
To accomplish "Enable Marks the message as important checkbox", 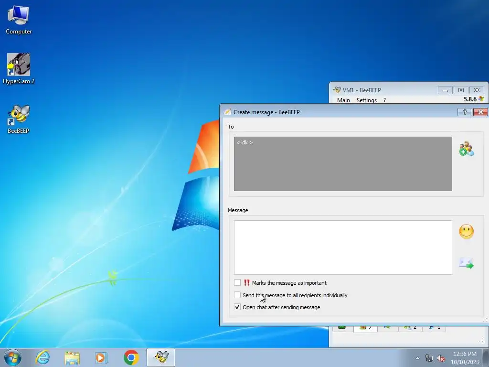I will pyautogui.click(x=237, y=282).
